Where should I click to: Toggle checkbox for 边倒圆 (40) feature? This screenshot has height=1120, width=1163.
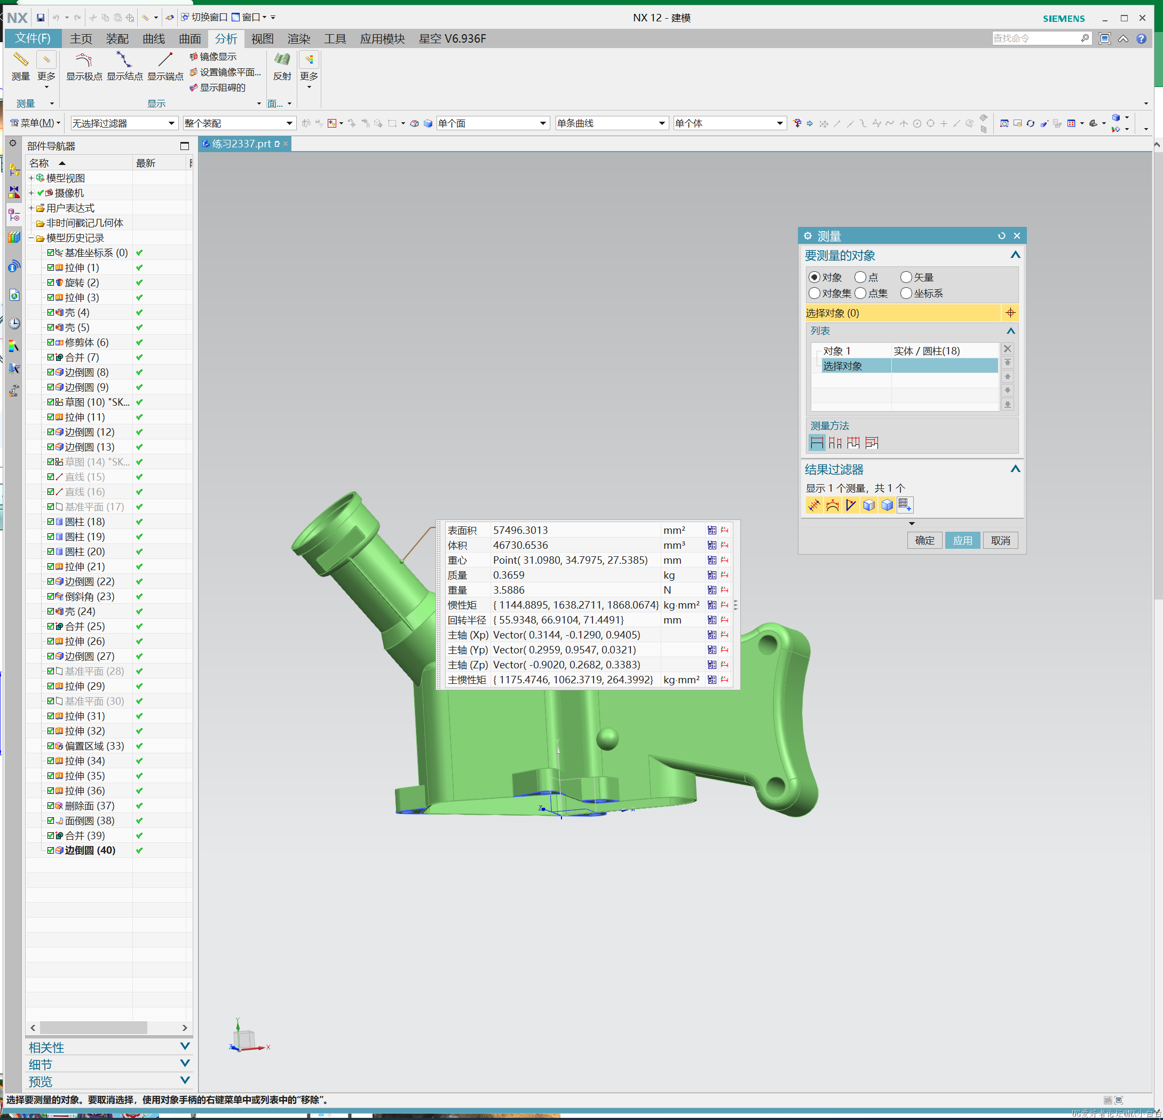click(x=51, y=850)
